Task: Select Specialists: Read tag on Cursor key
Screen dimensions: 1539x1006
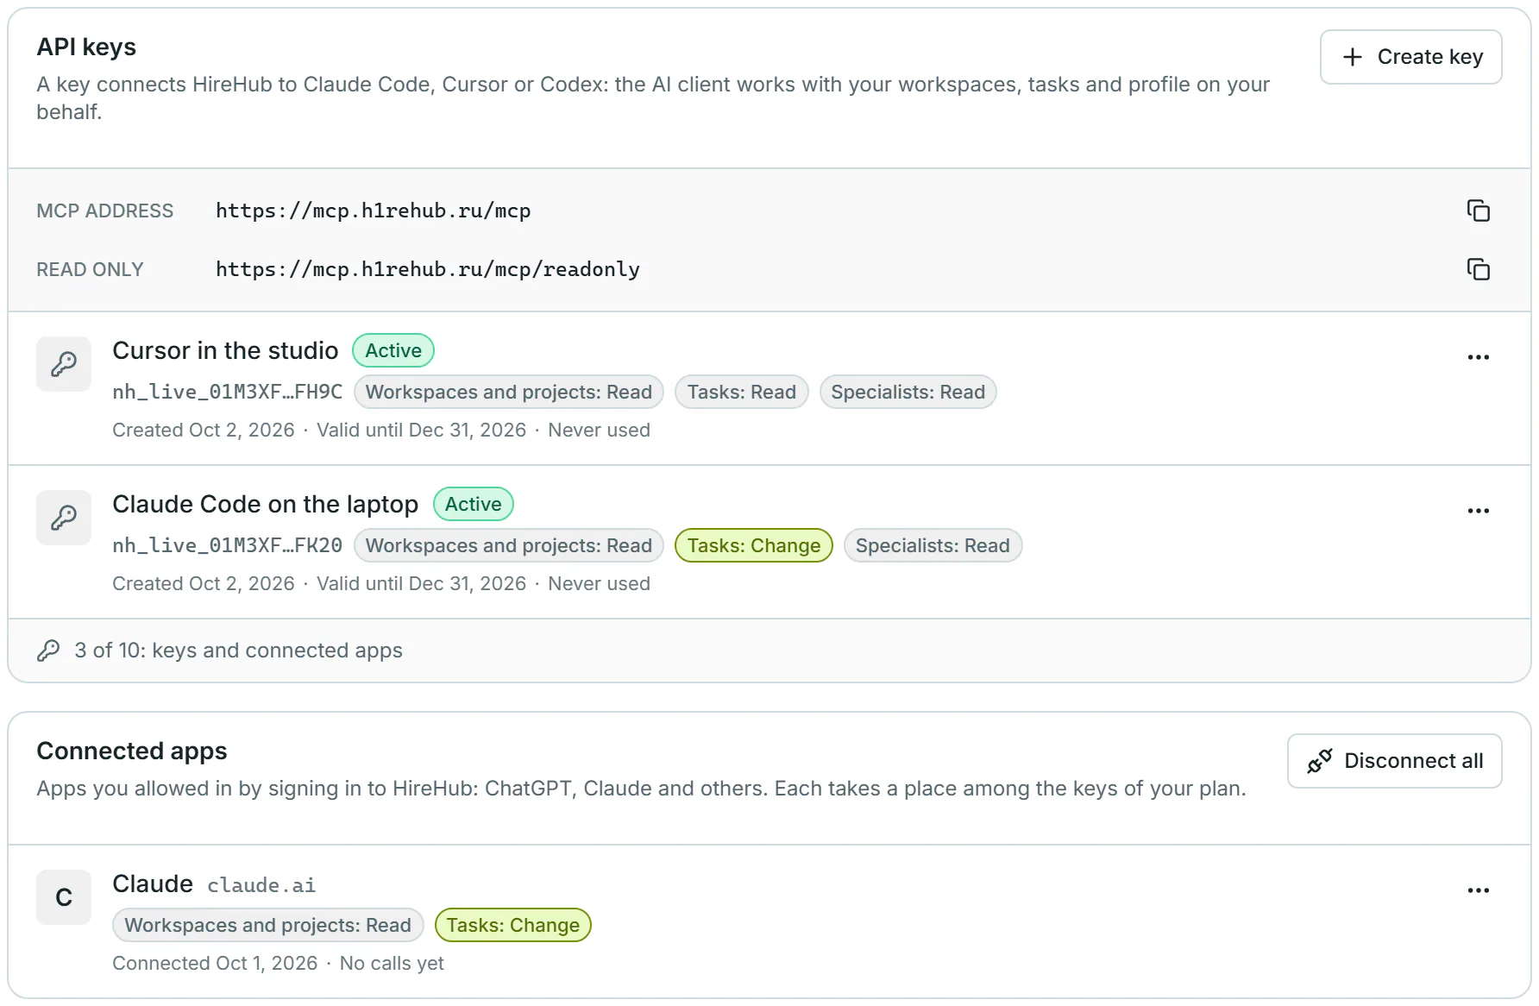Action: pyautogui.click(x=908, y=392)
